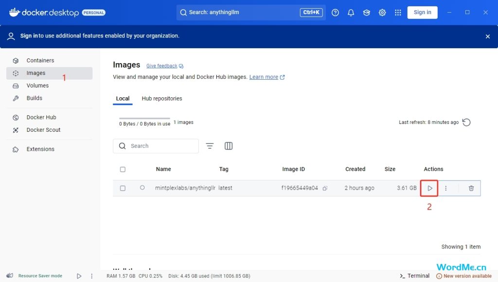The height and width of the screenshot is (282, 498).
Task: Click New version available notice
Action: click(463, 276)
